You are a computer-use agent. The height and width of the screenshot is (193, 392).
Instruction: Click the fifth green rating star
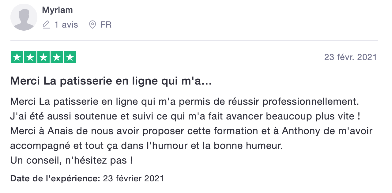coord(70,57)
